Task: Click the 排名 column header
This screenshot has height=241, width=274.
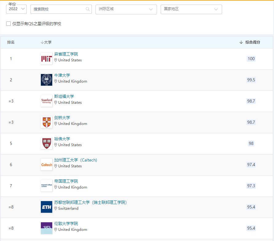Action: [11, 42]
